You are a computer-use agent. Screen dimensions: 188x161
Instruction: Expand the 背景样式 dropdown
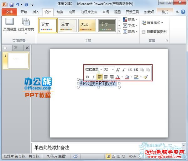point(152,23)
